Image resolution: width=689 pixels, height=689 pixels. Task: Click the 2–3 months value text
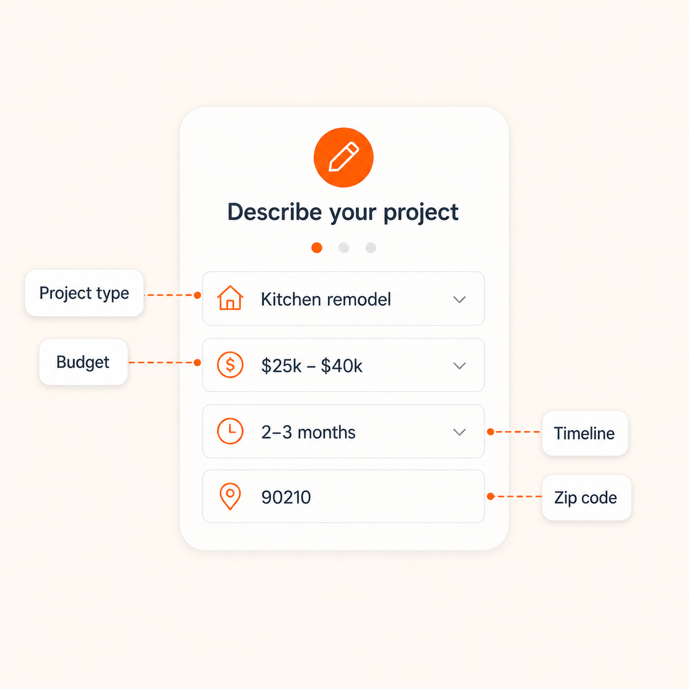pyautogui.click(x=308, y=432)
